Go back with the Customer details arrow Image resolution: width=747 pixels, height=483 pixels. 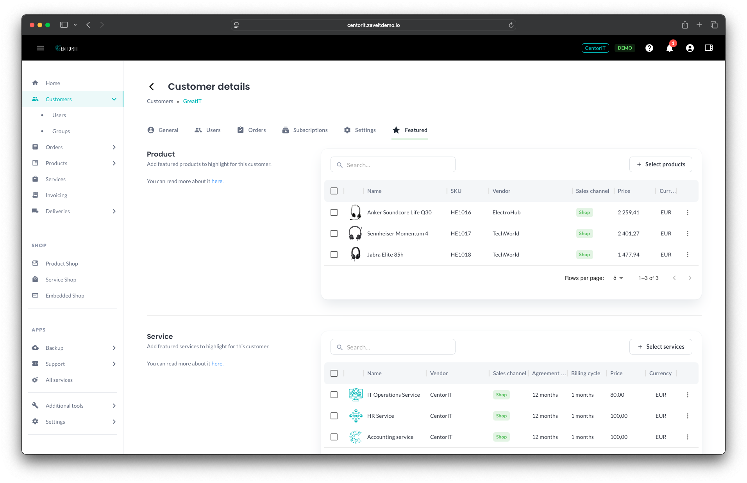(152, 86)
